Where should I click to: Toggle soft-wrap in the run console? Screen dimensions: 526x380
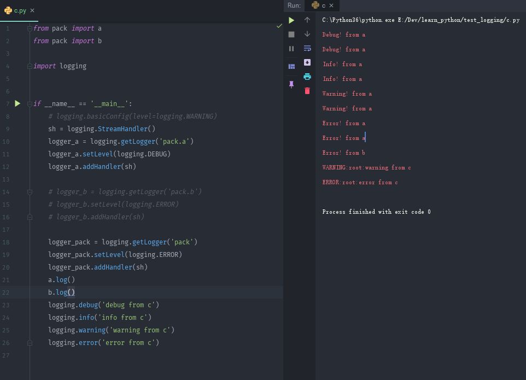(x=307, y=48)
